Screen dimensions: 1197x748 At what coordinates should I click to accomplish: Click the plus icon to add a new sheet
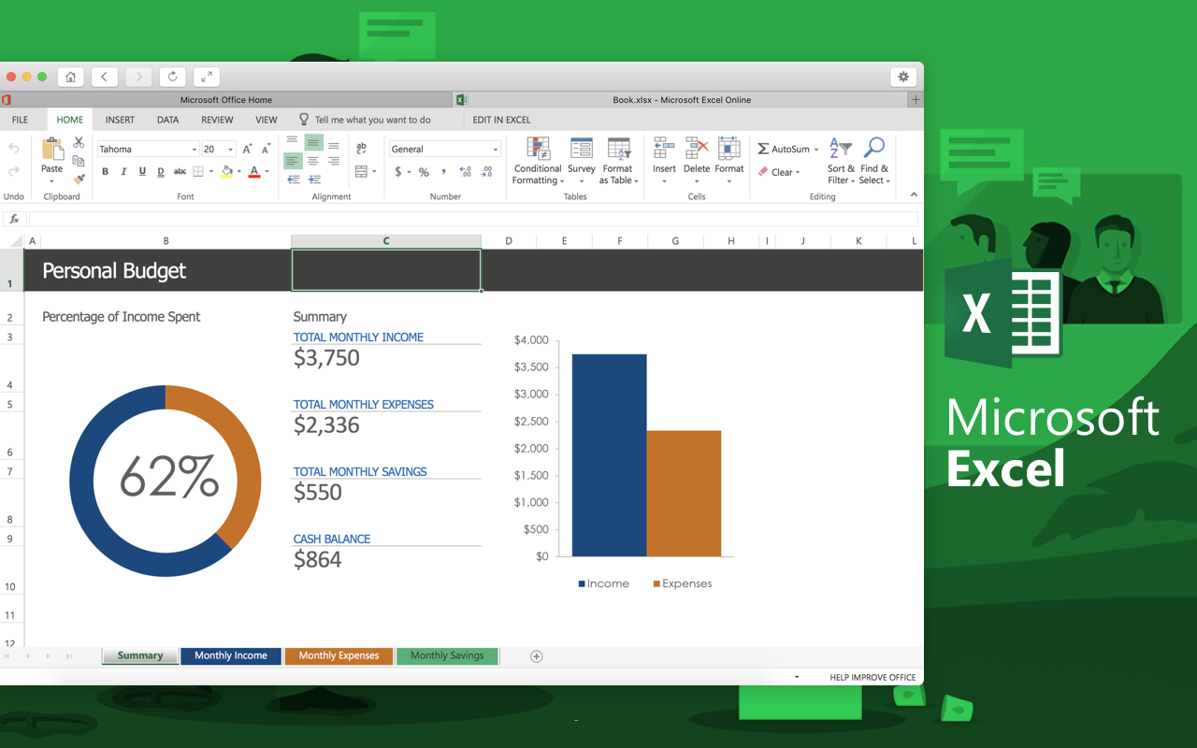pos(537,656)
